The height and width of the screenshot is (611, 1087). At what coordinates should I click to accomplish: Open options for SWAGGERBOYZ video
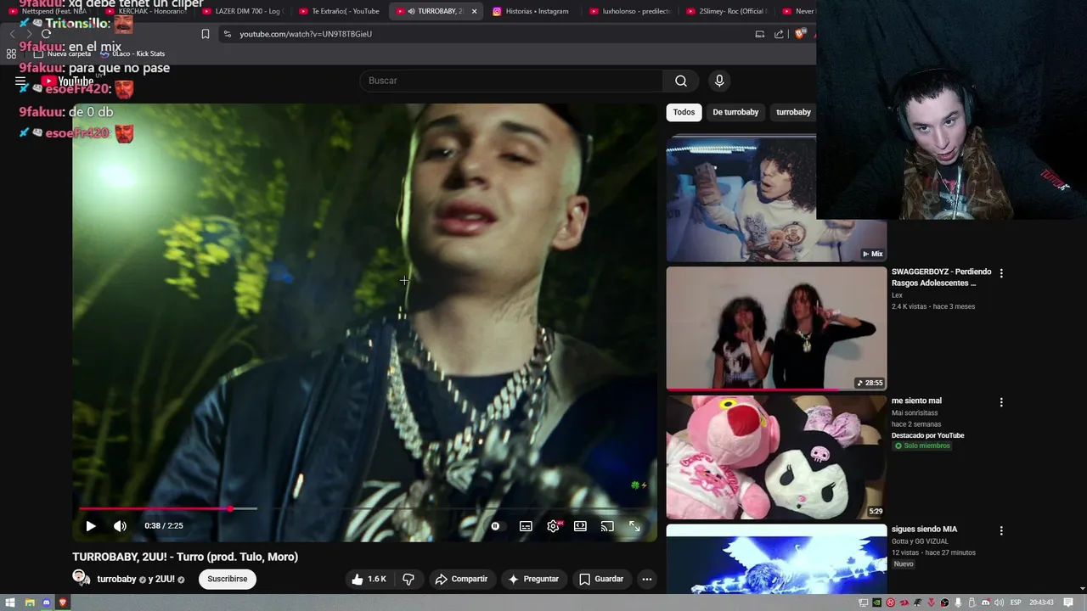pos(1001,273)
